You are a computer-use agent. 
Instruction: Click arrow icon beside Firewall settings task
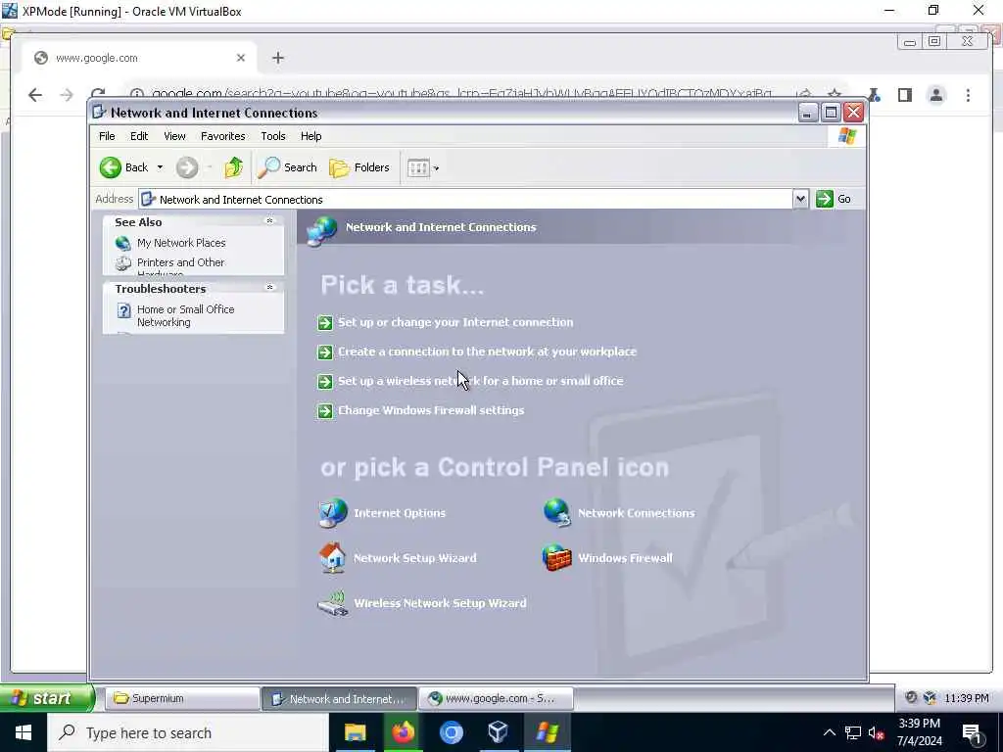pos(325,411)
